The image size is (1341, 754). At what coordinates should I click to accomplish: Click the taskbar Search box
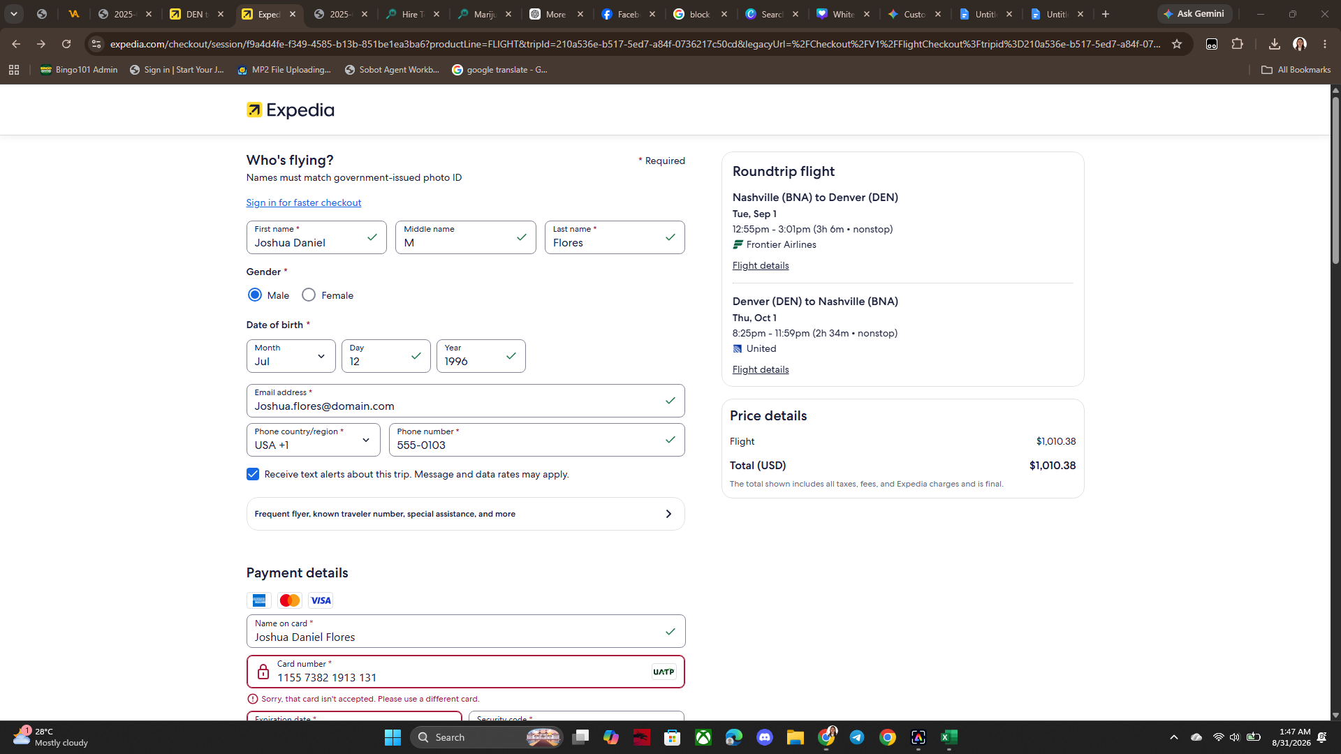[487, 737]
